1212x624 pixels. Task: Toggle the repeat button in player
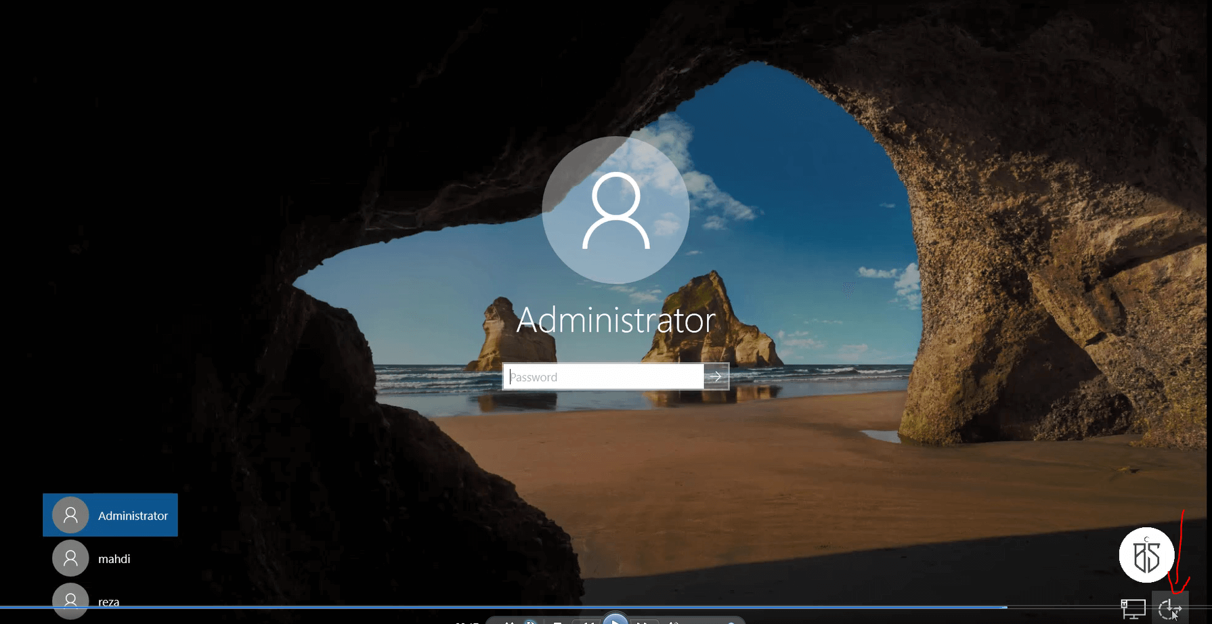point(532,621)
